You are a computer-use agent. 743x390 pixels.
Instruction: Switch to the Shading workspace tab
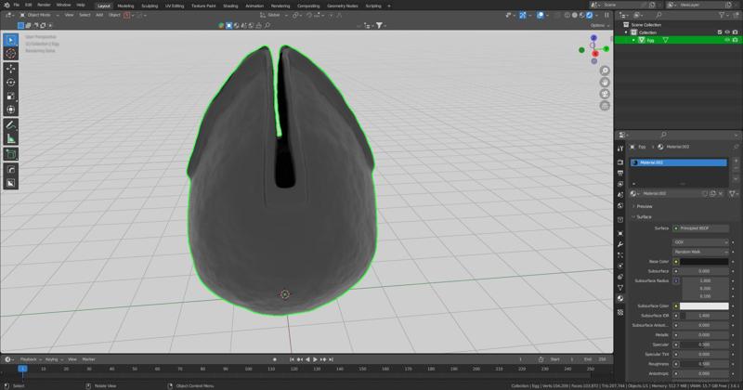230,6
